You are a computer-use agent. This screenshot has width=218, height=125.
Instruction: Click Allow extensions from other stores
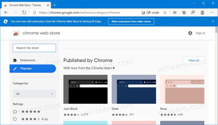131,21
